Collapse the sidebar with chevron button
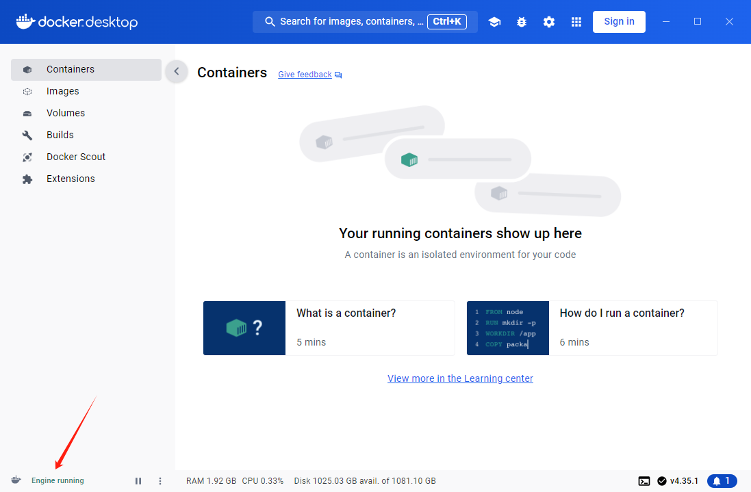 (x=176, y=71)
